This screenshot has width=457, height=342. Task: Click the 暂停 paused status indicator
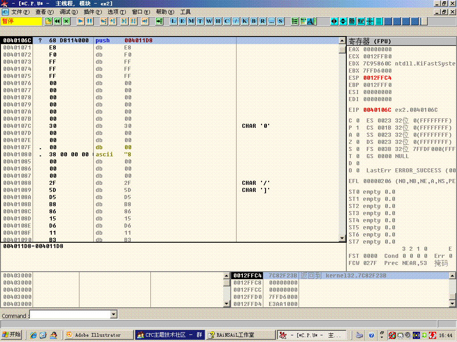pyautogui.click(x=21, y=21)
